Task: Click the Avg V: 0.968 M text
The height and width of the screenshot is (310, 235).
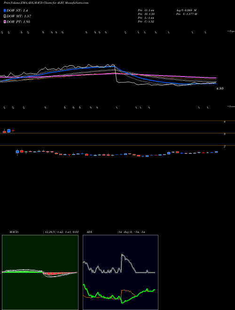Action: click(x=186, y=10)
